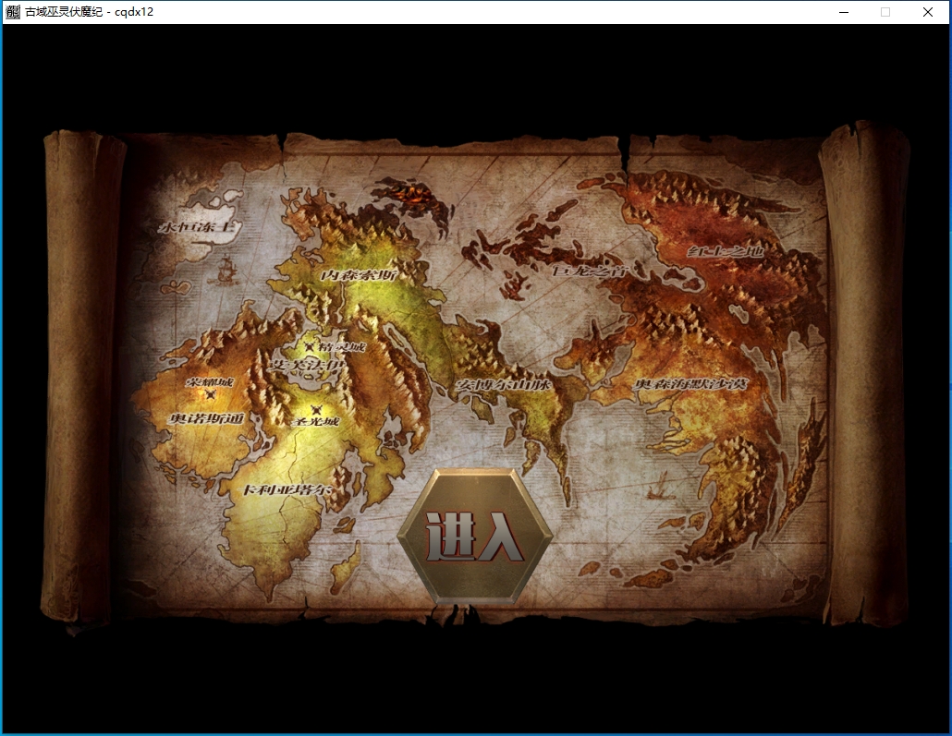952x736 pixels.
Task: Select the crossed-swords marker above 圣光城
Action: (x=315, y=410)
